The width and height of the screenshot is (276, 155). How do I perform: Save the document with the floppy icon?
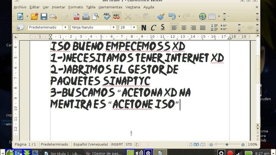[44, 16]
